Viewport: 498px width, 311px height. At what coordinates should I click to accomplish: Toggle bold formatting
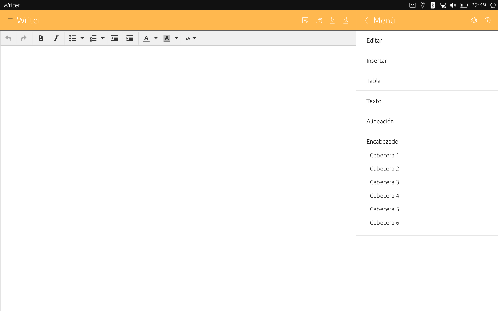point(41,38)
